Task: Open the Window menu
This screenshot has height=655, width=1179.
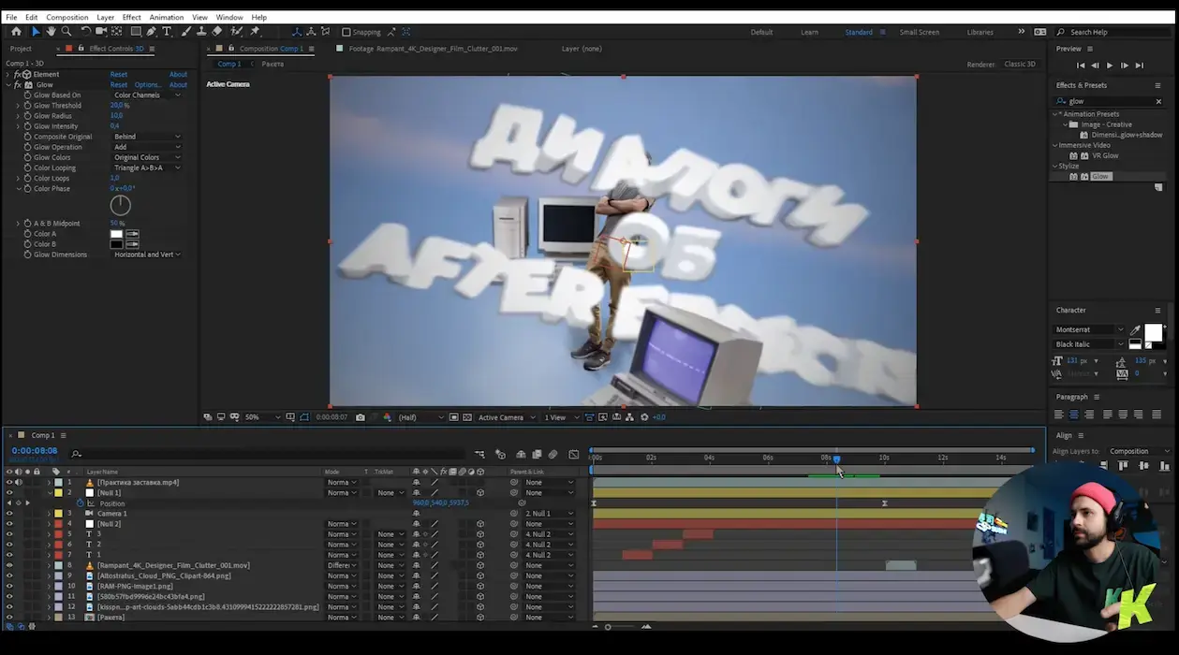Action: click(x=229, y=17)
